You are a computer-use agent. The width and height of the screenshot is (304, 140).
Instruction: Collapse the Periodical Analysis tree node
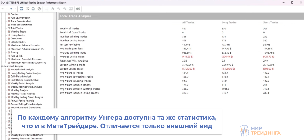[2, 66]
